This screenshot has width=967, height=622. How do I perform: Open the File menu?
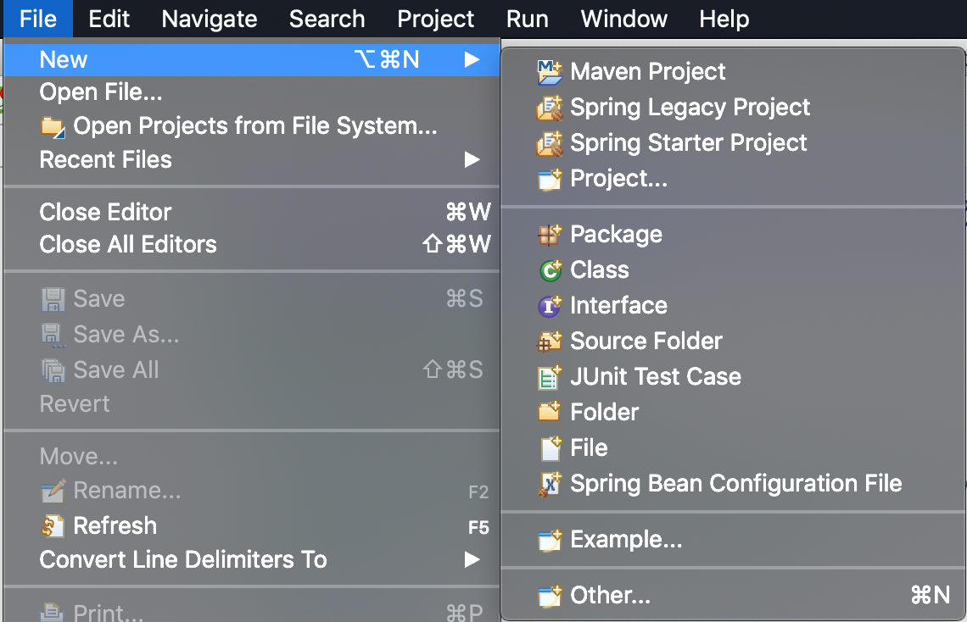click(x=38, y=19)
